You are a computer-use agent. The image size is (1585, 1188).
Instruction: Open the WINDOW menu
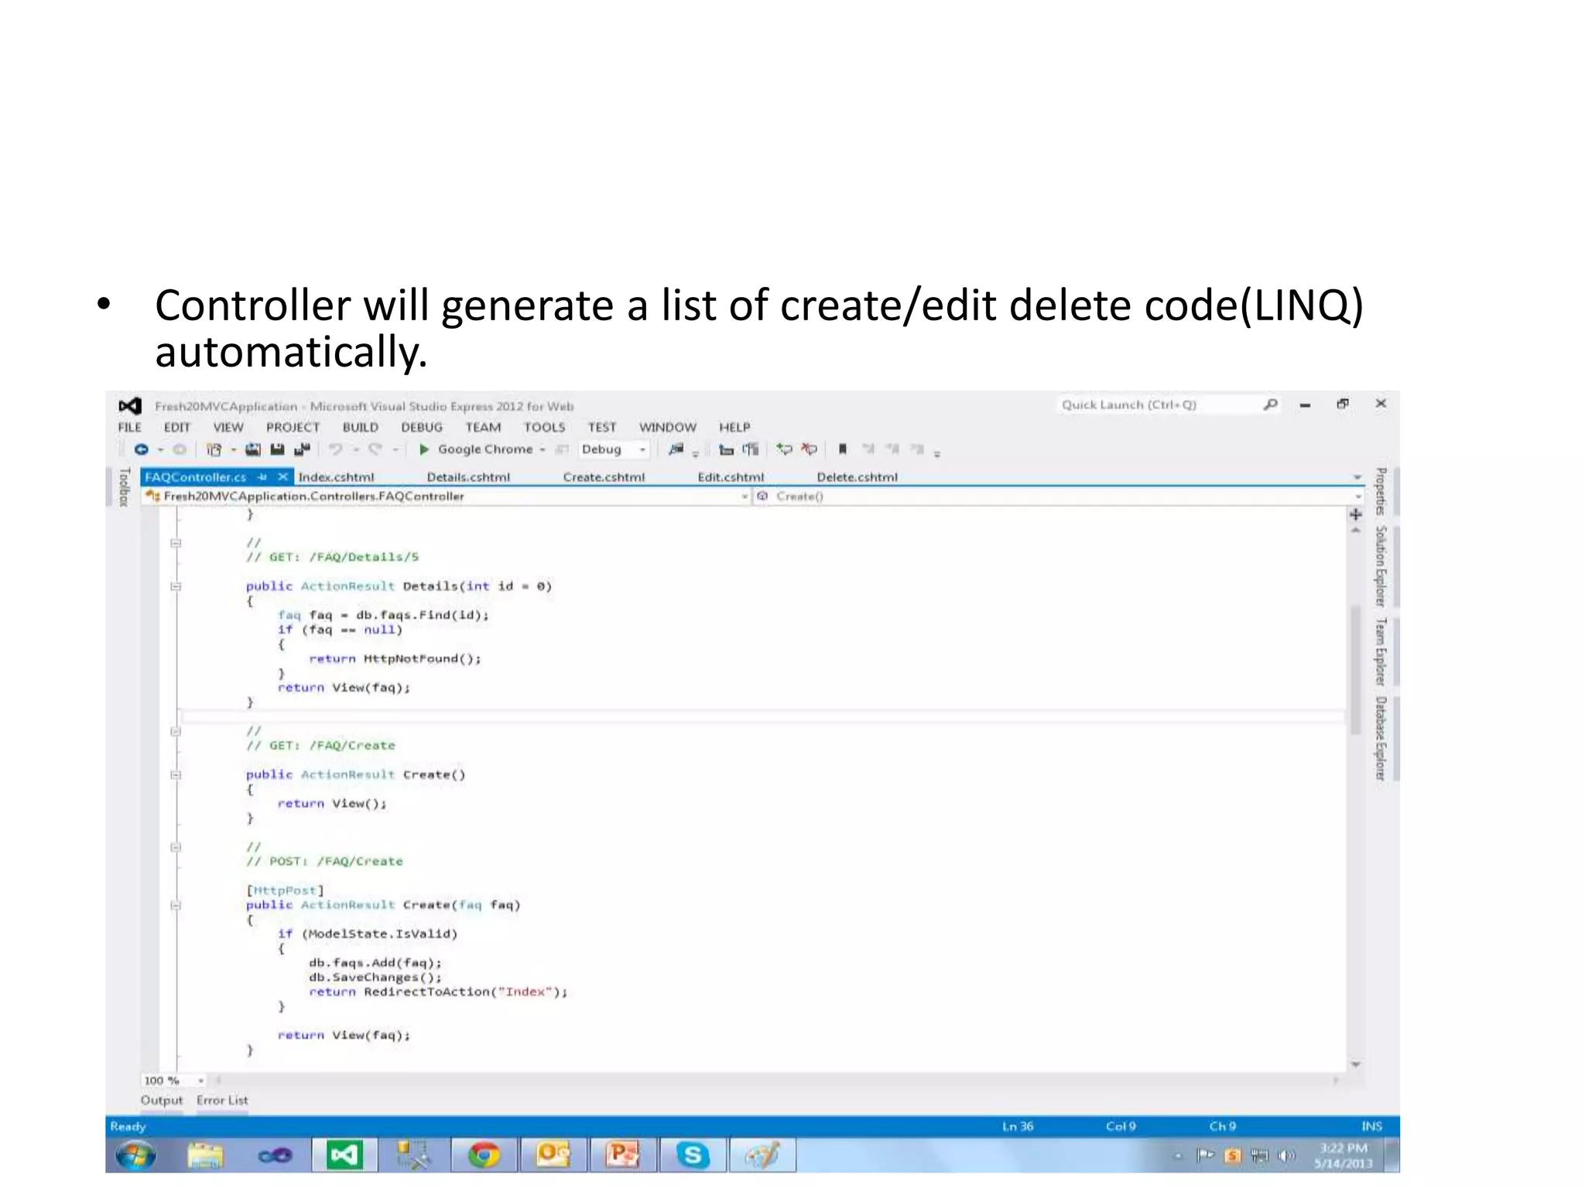pos(667,427)
